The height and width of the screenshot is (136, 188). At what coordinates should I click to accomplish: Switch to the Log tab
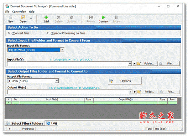(x=52, y=123)
